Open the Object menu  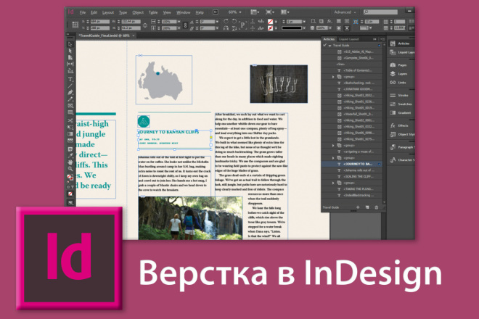point(138,12)
